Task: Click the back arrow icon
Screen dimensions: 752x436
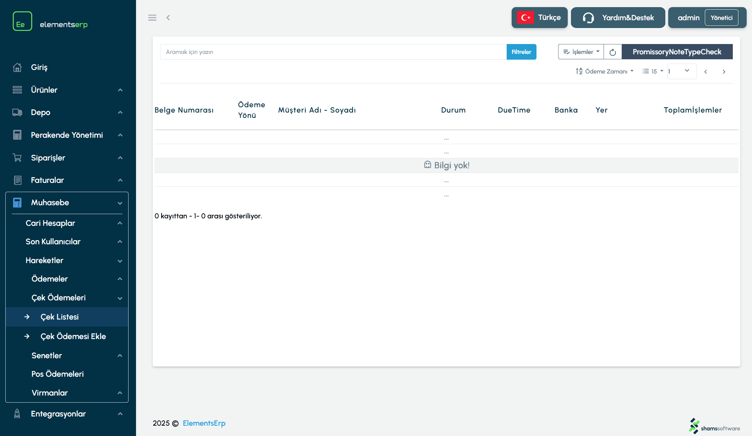Action: coord(168,18)
